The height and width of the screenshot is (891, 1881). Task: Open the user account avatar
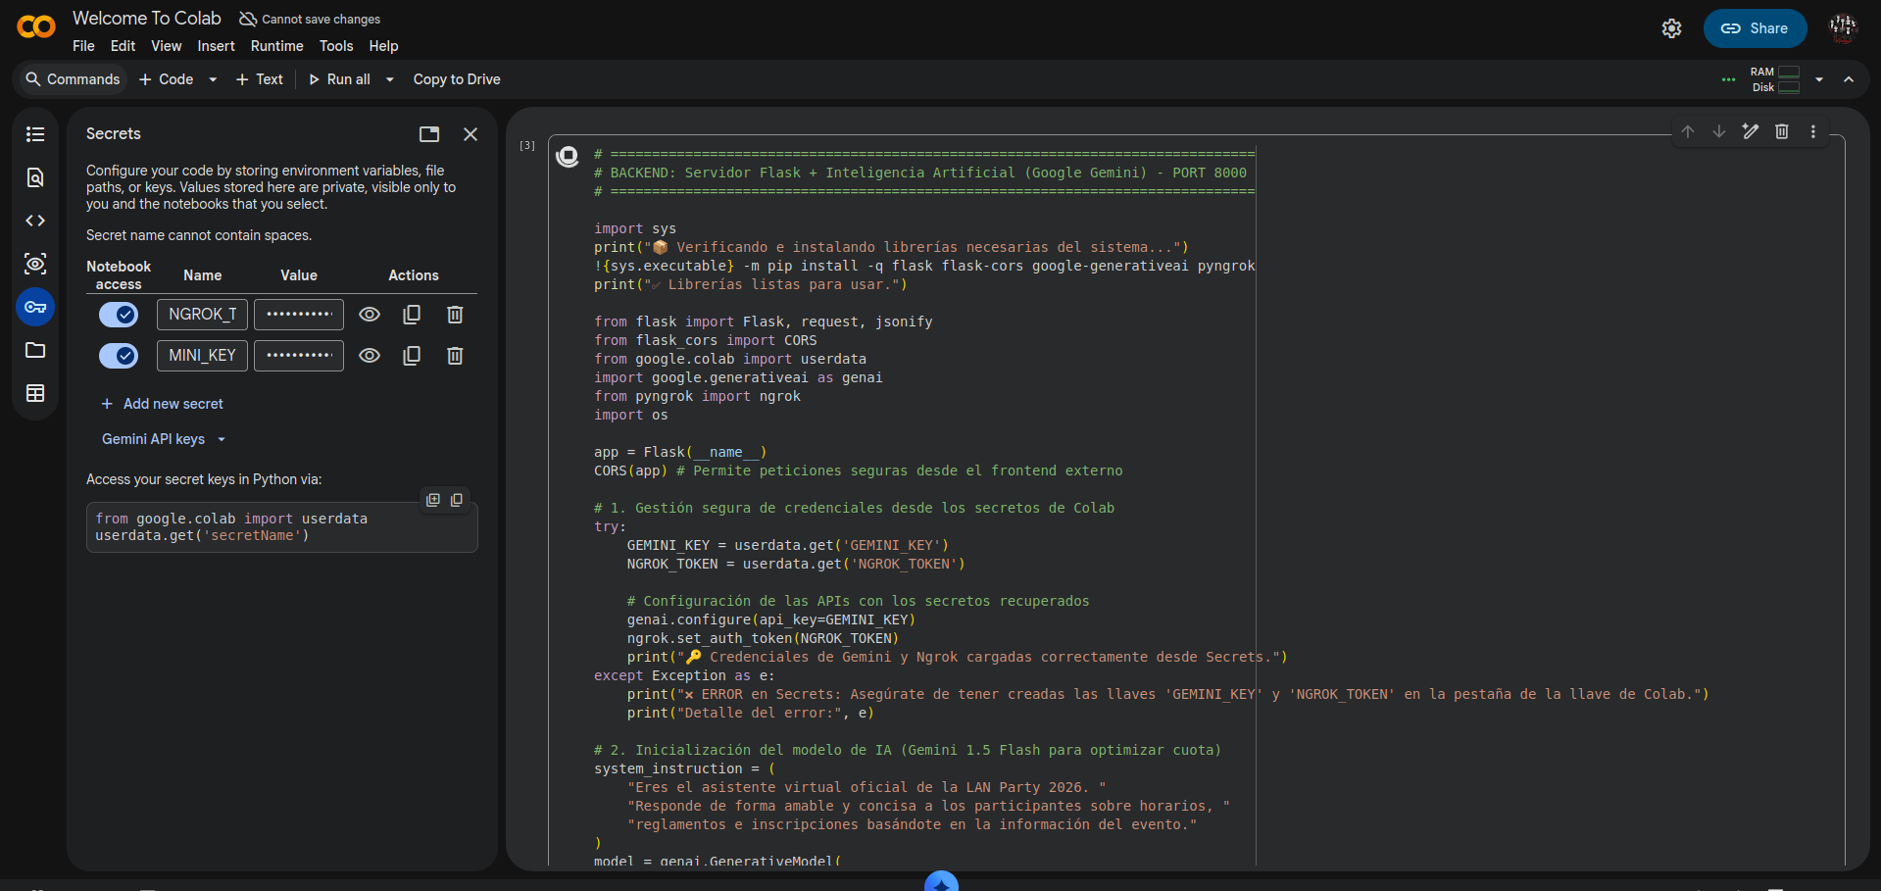1844,28
